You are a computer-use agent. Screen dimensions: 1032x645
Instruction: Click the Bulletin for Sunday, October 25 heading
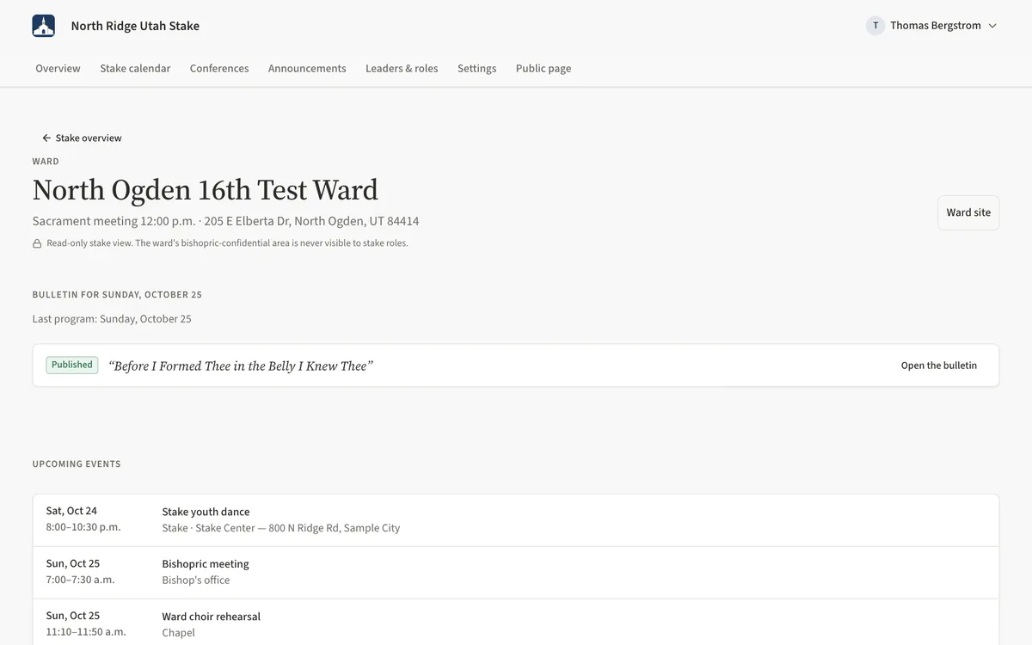click(x=117, y=295)
